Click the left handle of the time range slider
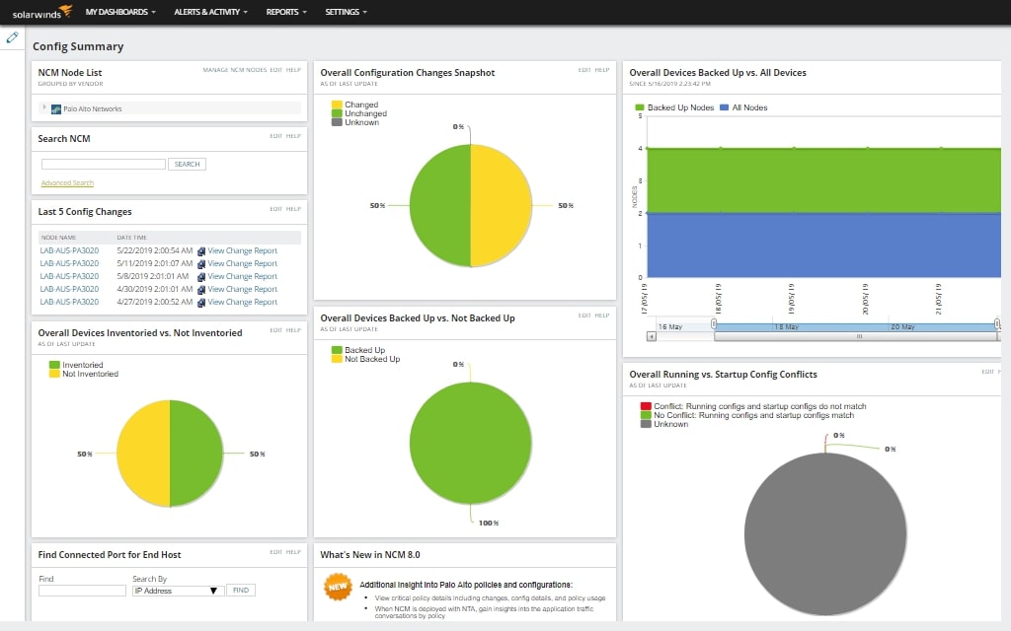The width and height of the screenshot is (1011, 631). coord(713,323)
